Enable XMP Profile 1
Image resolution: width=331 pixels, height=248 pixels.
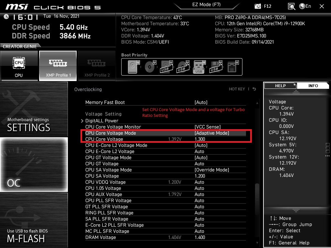58,66
